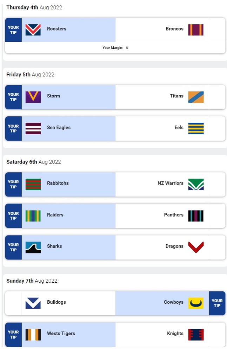227x360 pixels.
Task: Click the Panthers team logo
Action: [196, 216]
